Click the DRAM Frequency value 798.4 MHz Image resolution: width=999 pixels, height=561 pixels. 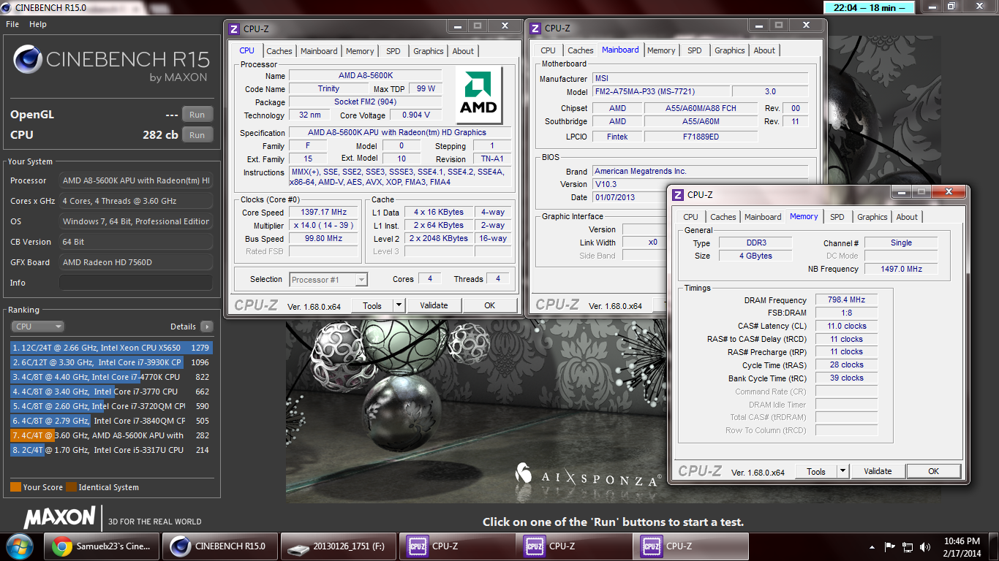846,300
